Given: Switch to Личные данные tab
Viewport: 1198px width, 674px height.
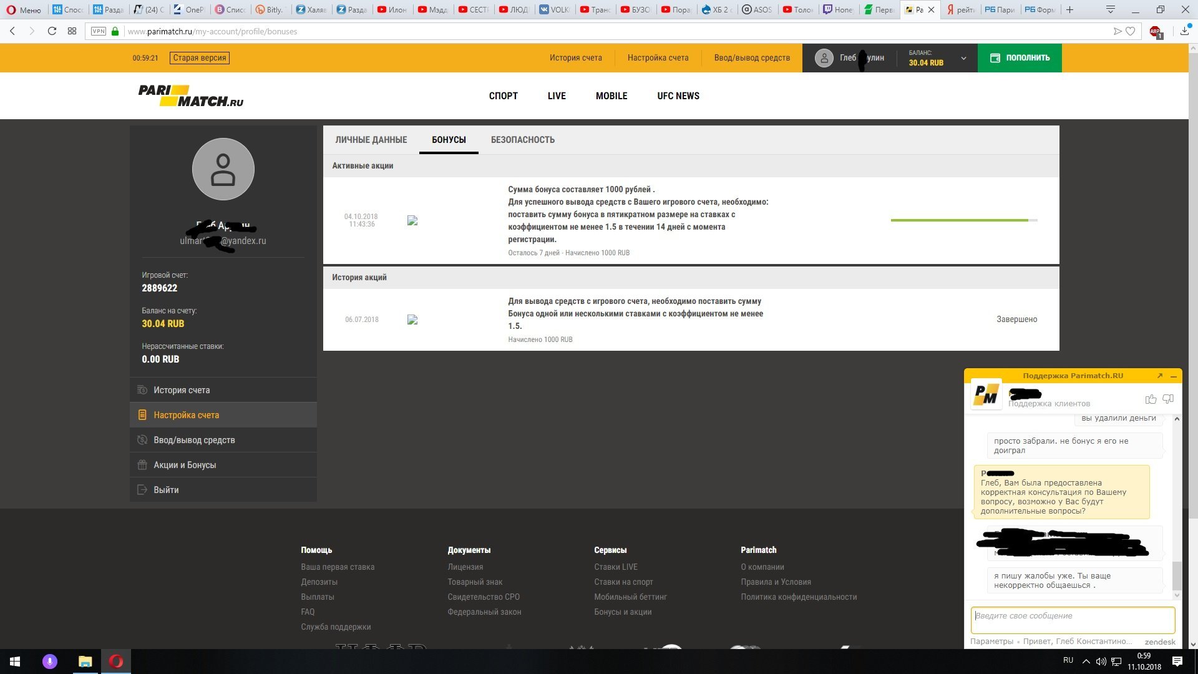Looking at the screenshot, I should point(371,140).
